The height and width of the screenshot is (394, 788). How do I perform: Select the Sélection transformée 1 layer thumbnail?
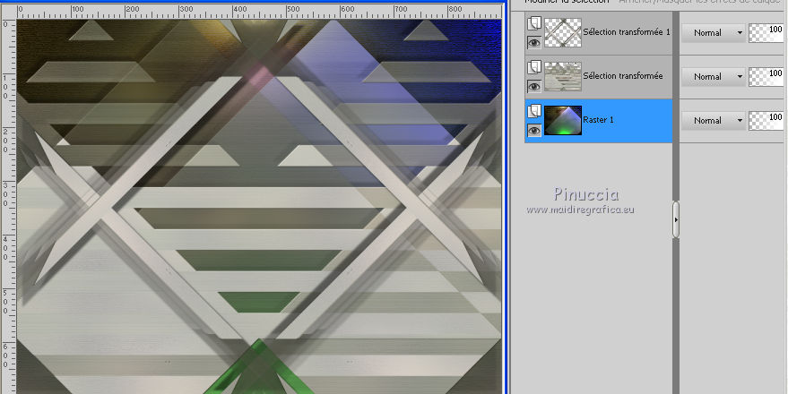563,32
